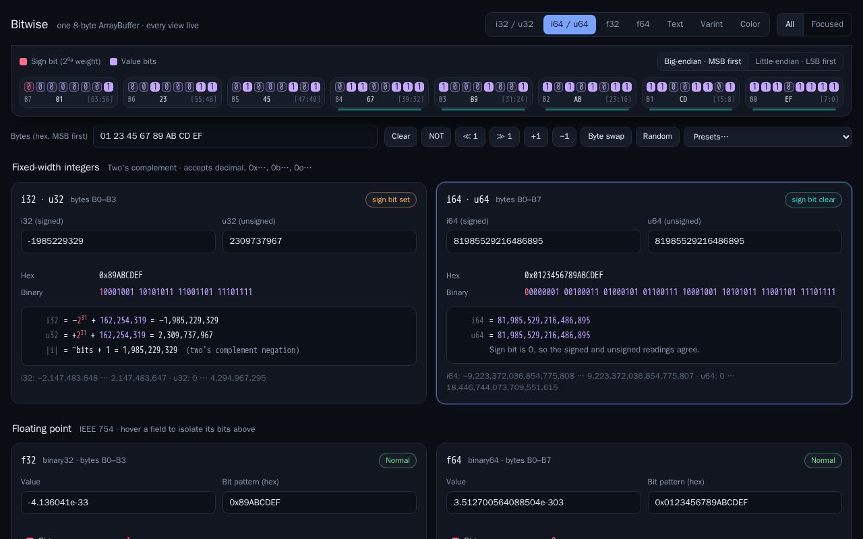
Task: Click the Byte swap button
Action: point(606,136)
